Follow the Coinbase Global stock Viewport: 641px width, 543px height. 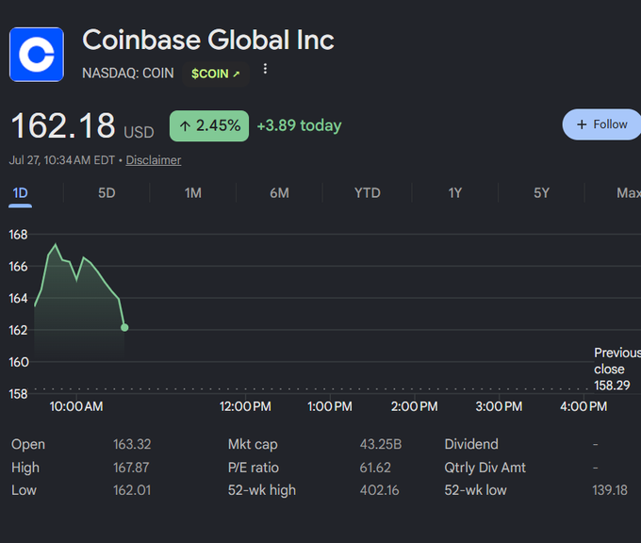602,124
